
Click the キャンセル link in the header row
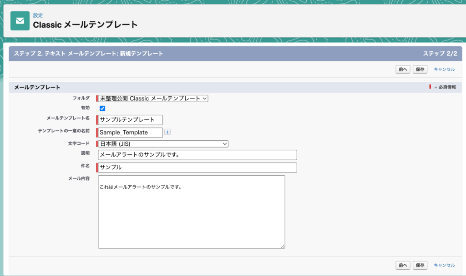(444, 69)
